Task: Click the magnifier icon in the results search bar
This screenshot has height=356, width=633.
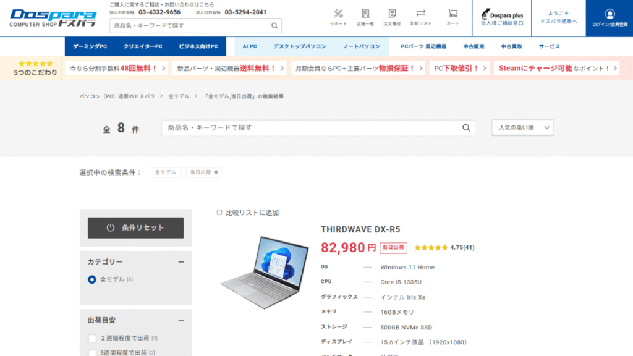Action: click(466, 128)
